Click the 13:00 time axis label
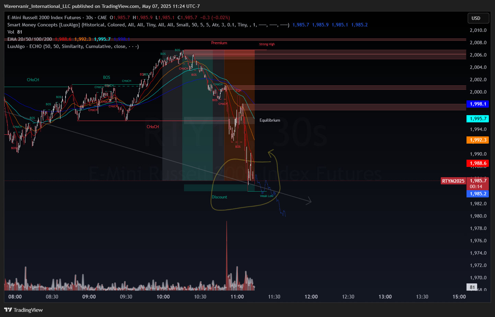The height and width of the screenshot is (317, 495). 385,297
